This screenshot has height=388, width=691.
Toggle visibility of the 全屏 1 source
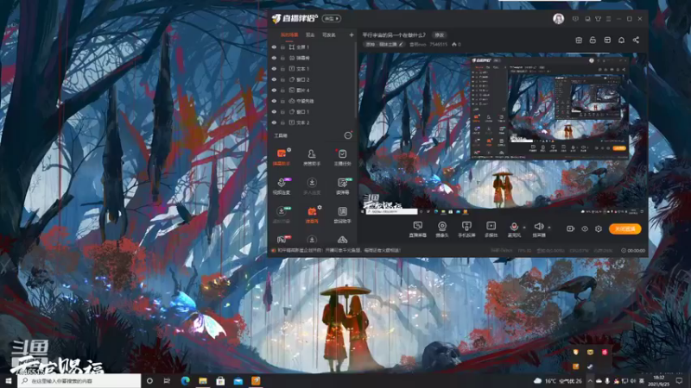[x=274, y=47]
